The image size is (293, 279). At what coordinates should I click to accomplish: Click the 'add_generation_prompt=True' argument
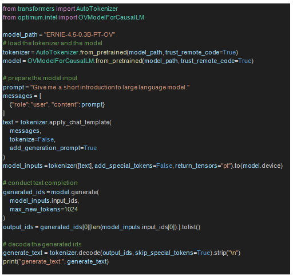[53, 148]
